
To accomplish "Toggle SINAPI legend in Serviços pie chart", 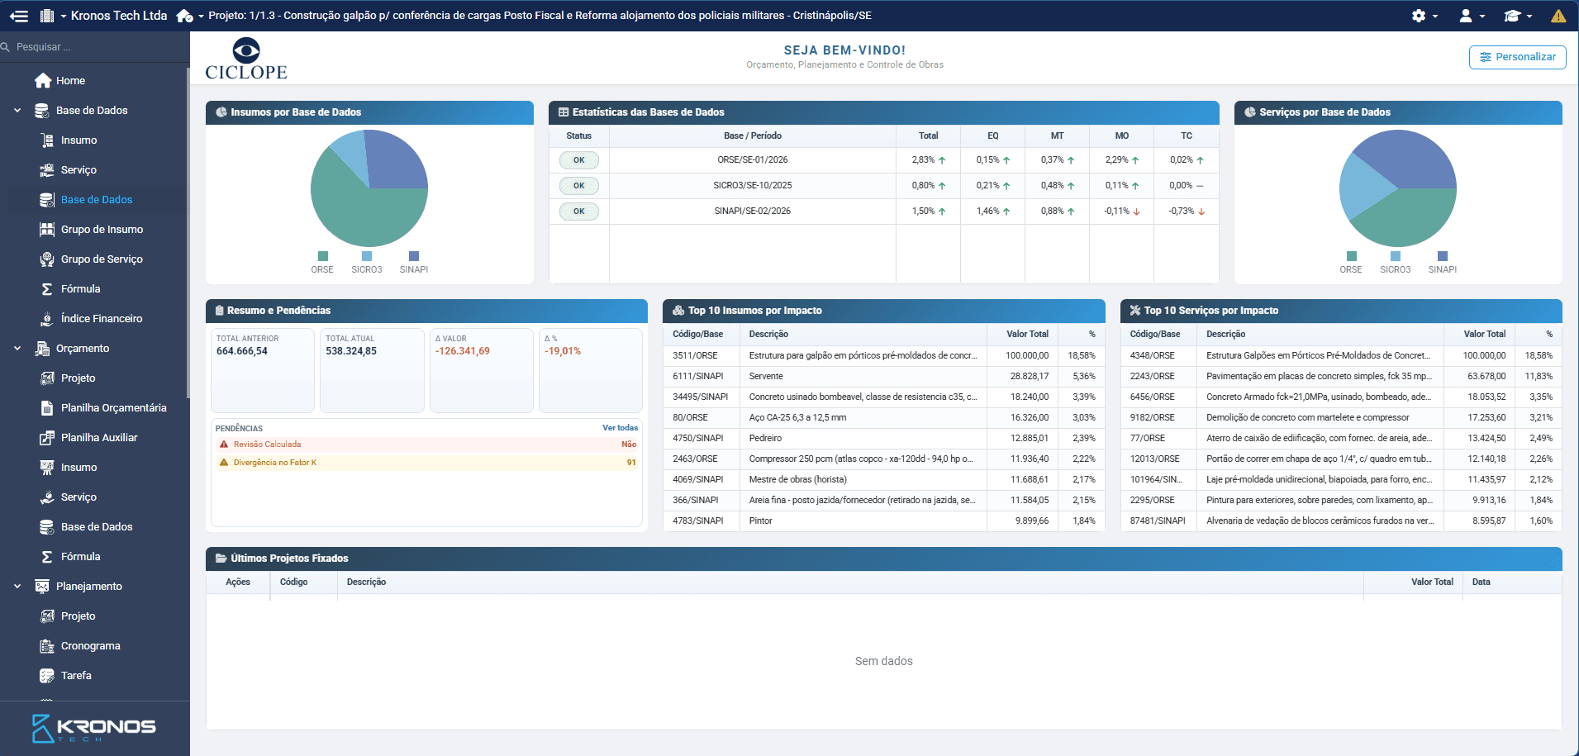I will click(x=1443, y=263).
